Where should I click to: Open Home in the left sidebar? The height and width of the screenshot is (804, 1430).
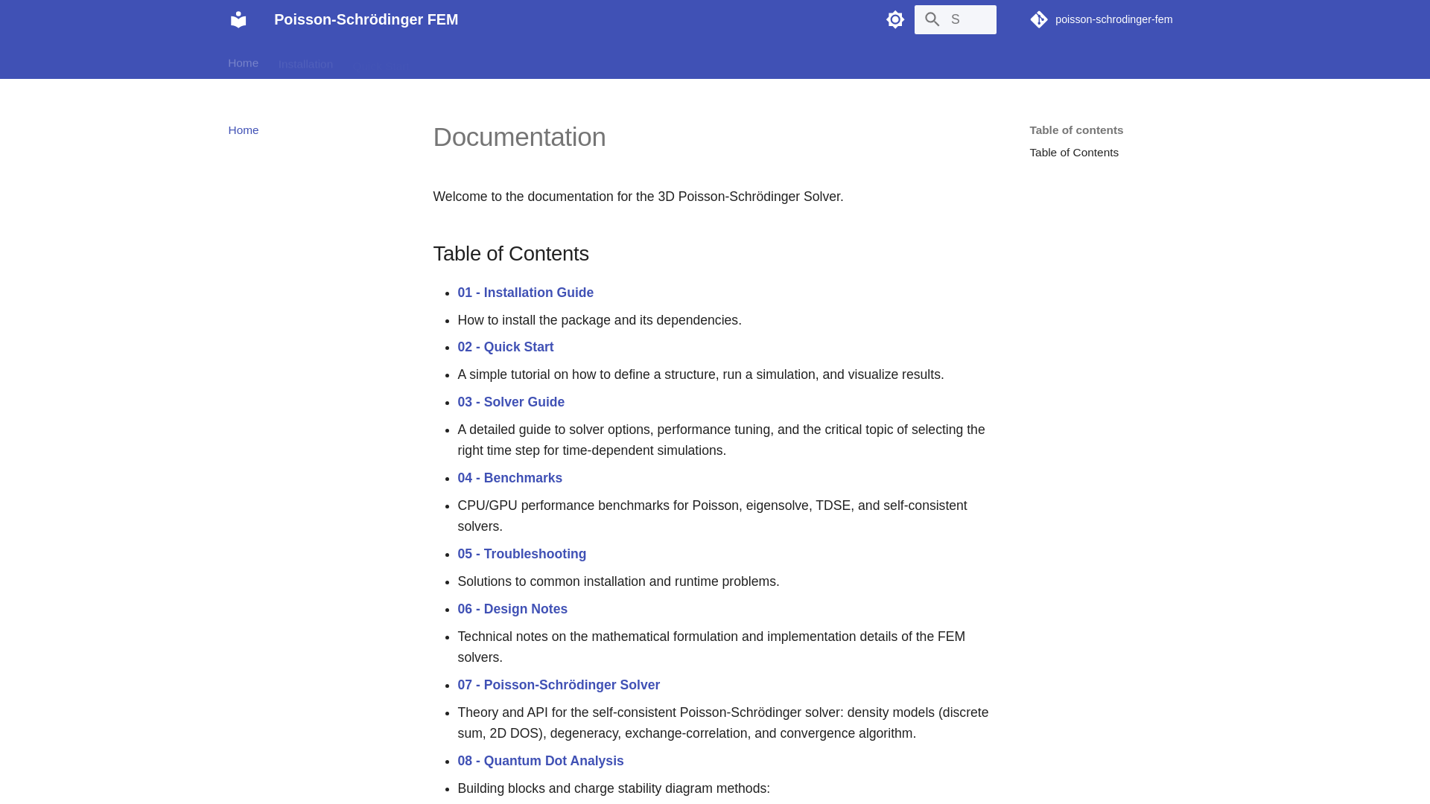(x=244, y=130)
